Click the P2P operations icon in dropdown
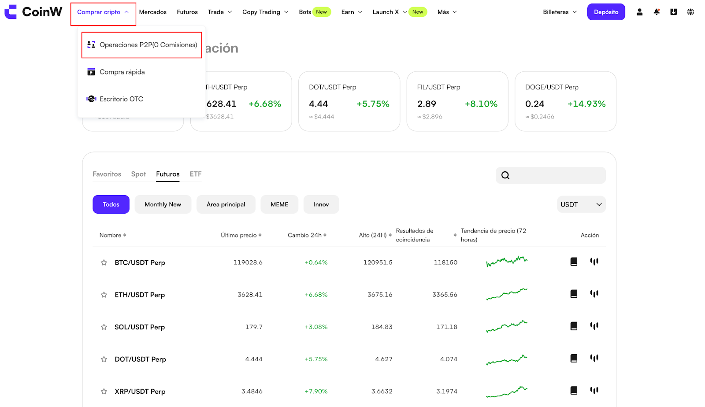This screenshot has width=705, height=407. 91,44
